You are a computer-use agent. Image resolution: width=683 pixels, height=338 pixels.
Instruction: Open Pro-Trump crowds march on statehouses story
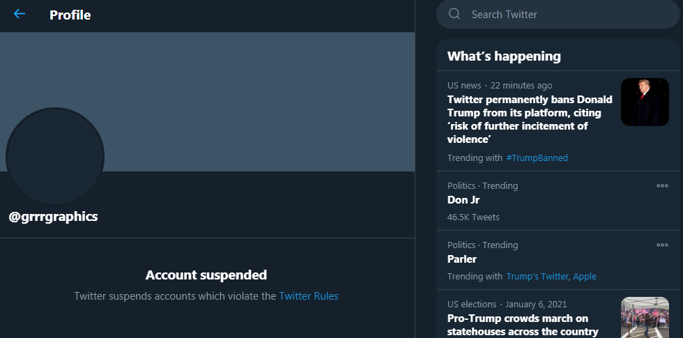click(x=523, y=325)
